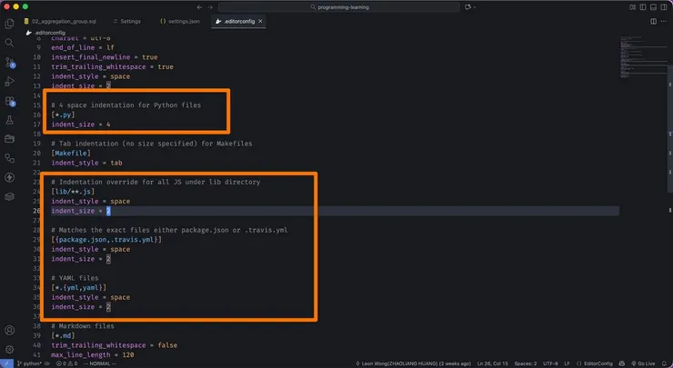Click the python branch in status bar
Screen dimensions: 673x368
point(29,363)
